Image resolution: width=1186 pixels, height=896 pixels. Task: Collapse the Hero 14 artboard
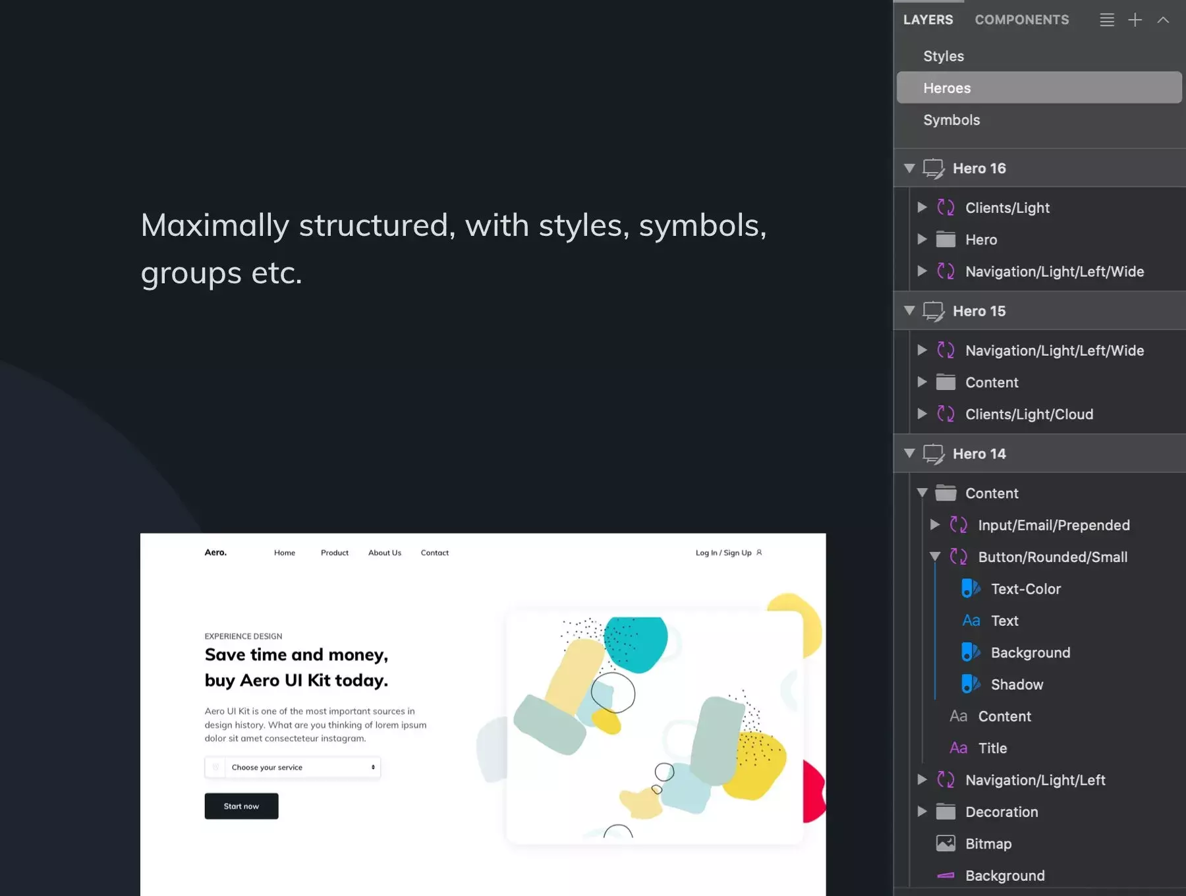(x=909, y=453)
